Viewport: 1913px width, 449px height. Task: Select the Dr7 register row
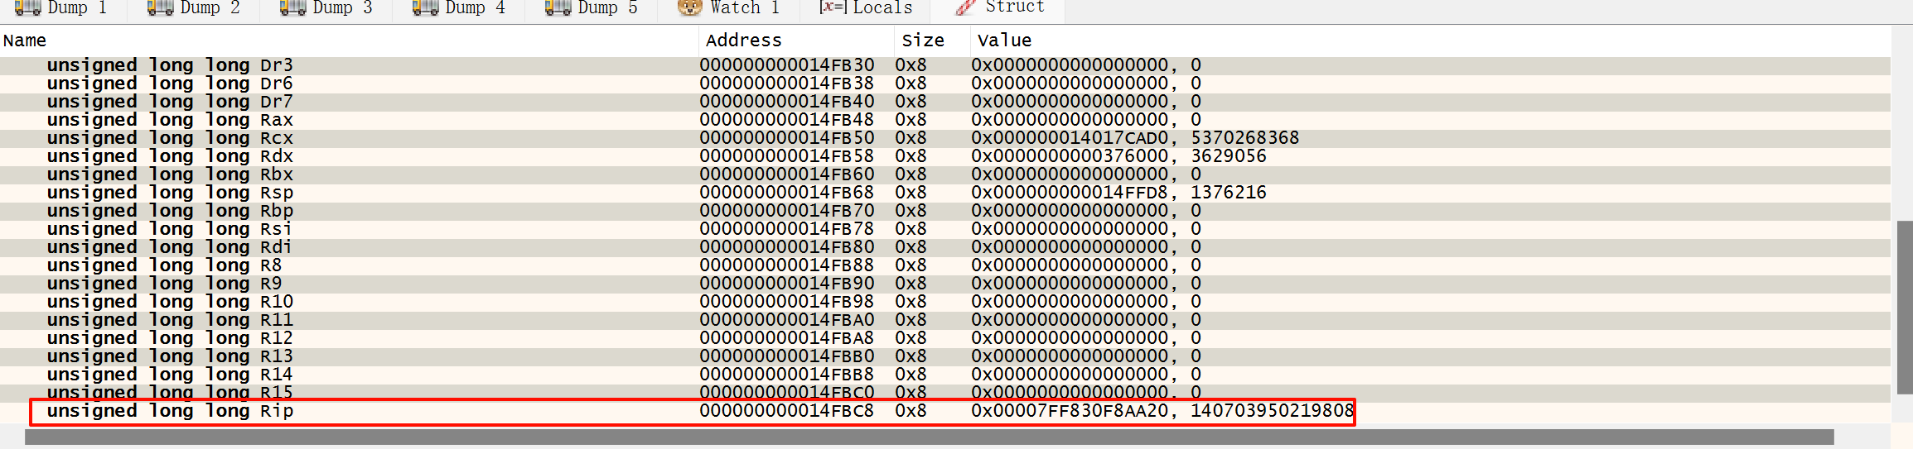tap(944, 102)
